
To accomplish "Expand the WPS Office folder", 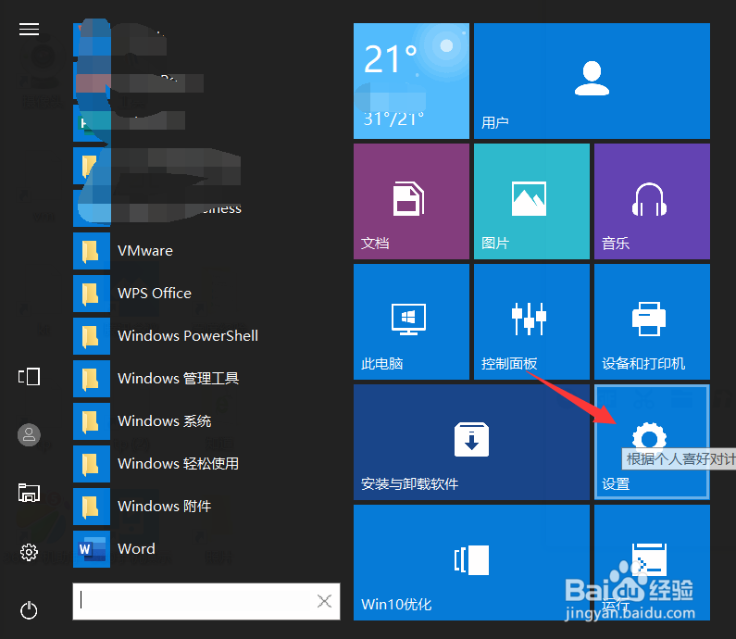I will tap(206, 294).
